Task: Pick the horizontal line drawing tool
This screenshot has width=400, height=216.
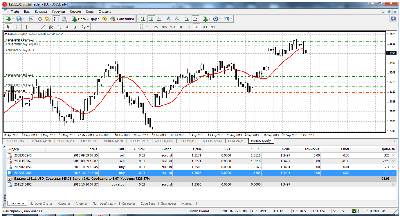Action: (x=35, y=27)
